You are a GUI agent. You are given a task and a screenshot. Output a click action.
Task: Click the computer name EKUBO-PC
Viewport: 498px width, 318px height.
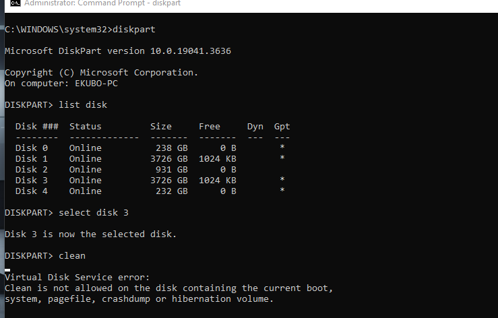pos(96,84)
